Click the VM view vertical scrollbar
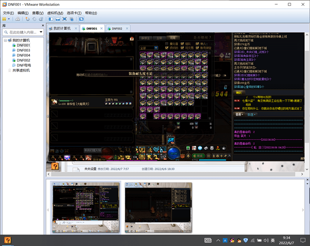Viewport: 310px width, 246px height. [x=307, y=97]
